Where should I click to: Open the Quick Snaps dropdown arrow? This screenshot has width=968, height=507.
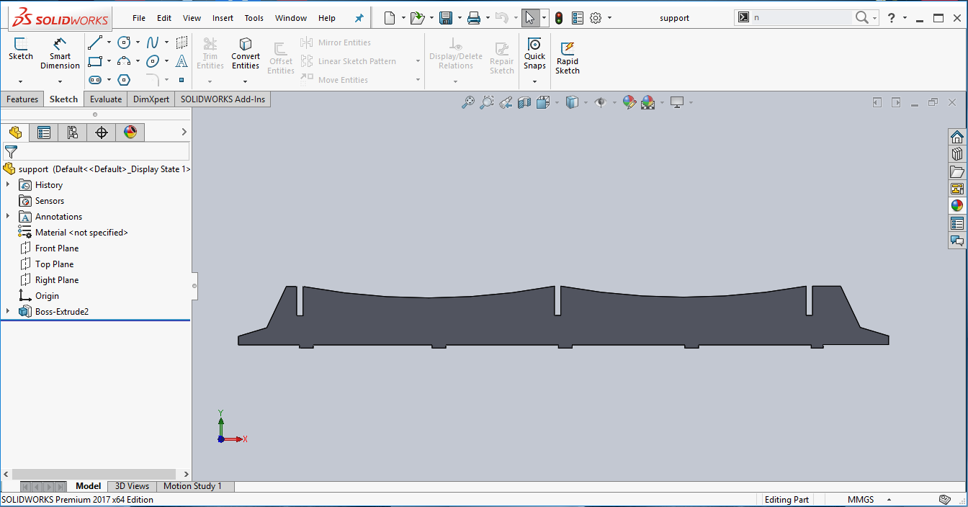coord(534,81)
